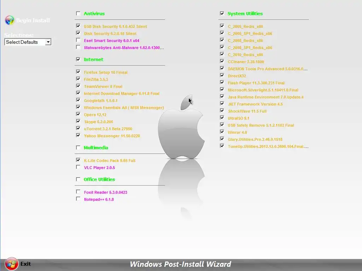Click the Internet heading text
The width and height of the screenshot is (362, 271).
pyautogui.click(x=93, y=59)
